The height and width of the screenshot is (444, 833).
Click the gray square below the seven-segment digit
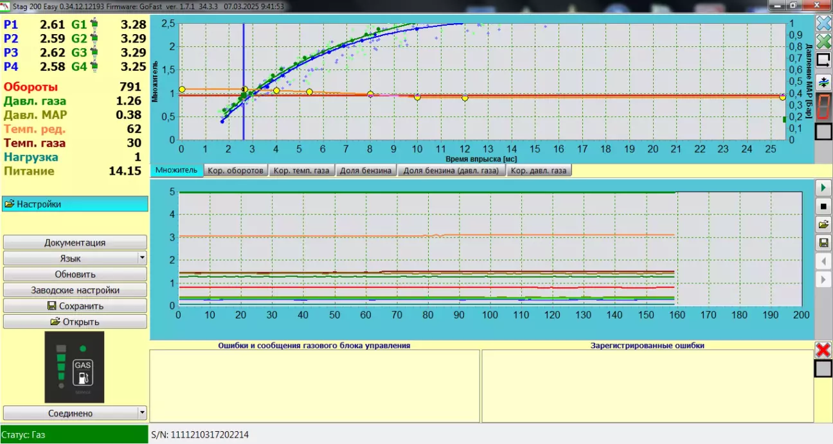pyautogui.click(x=823, y=132)
